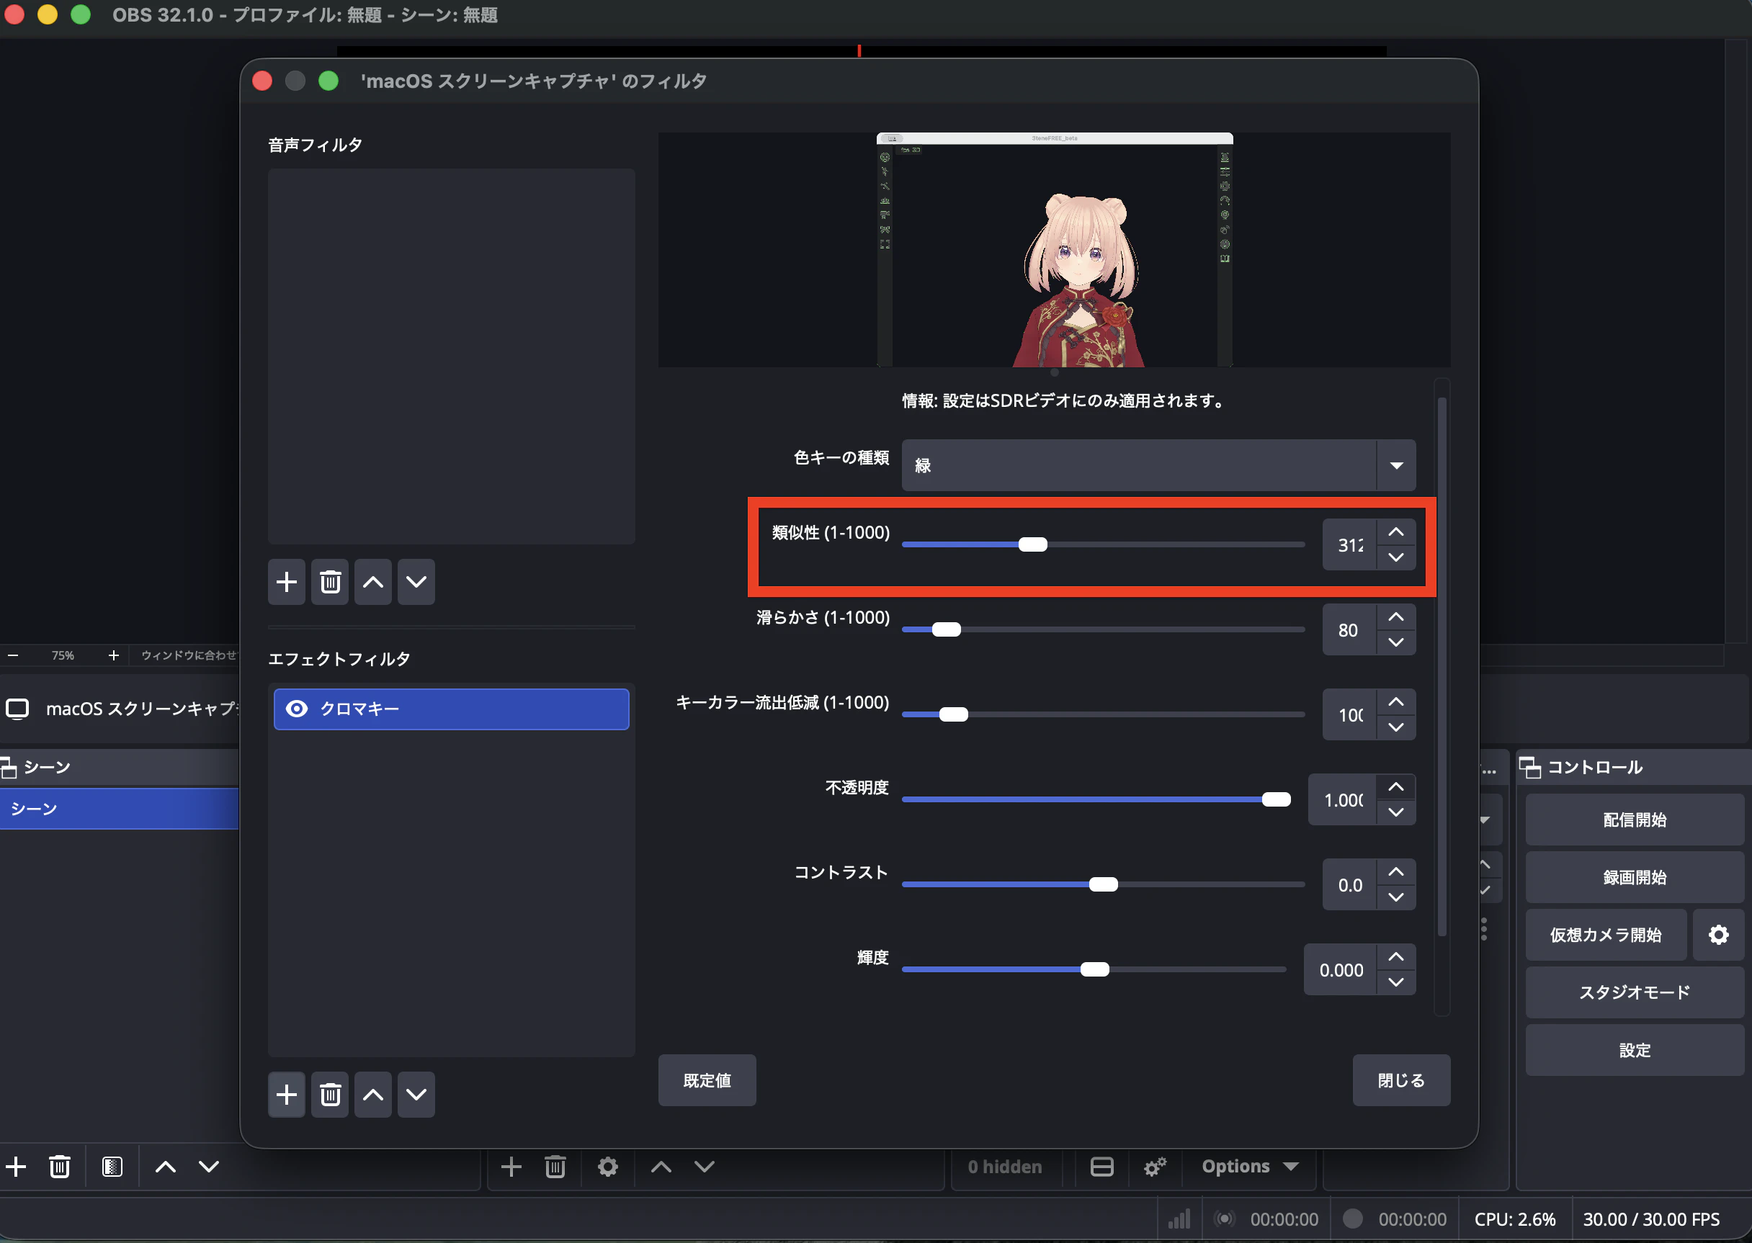The image size is (1752, 1243).
Task: Increase コントラスト value with up stepper
Action: point(1396,872)
